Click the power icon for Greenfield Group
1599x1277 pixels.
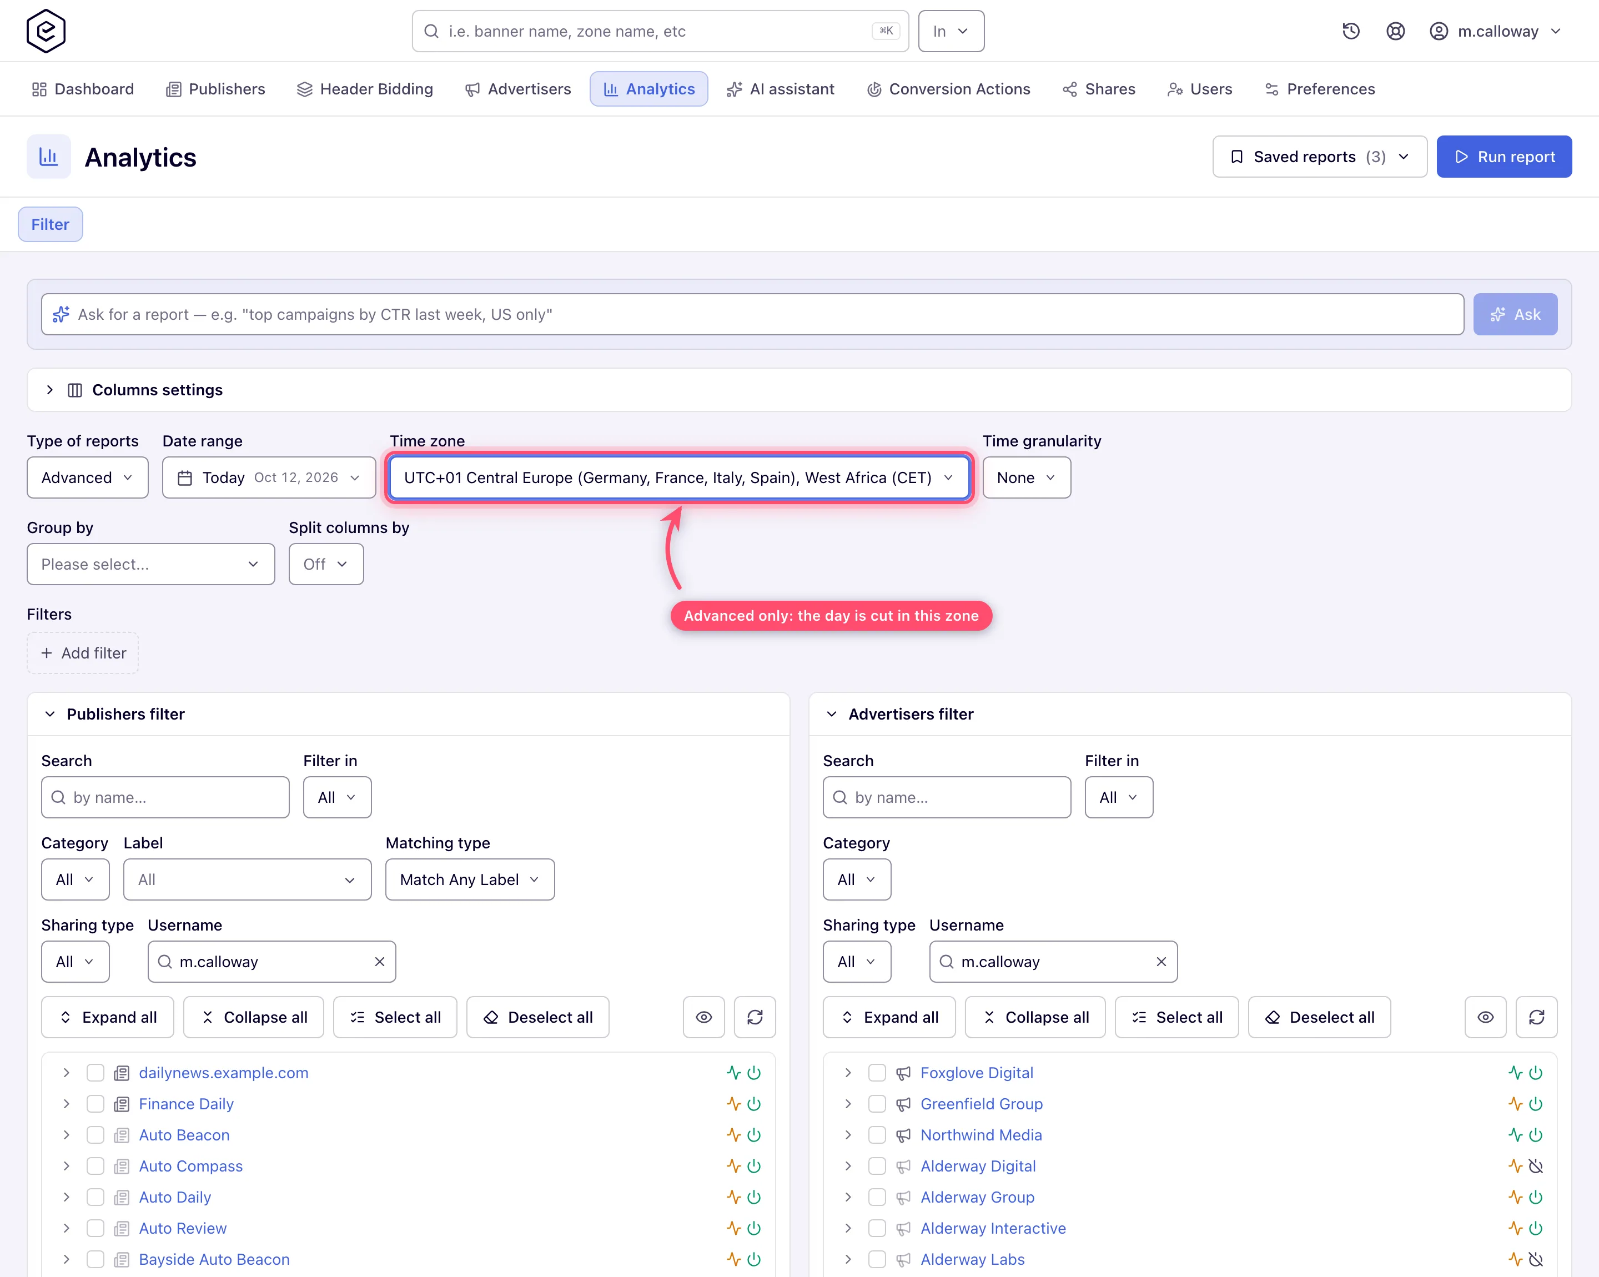(x=1535, y=1104)
